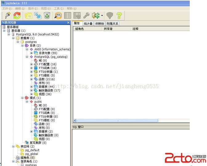Open the 工具 menu
This screenshot has width=207, height=166.
pos(59,9)
